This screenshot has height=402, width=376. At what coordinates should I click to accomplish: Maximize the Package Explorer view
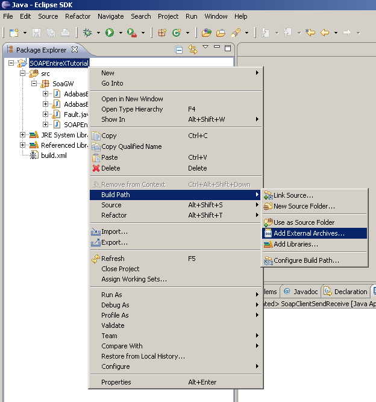228,48
